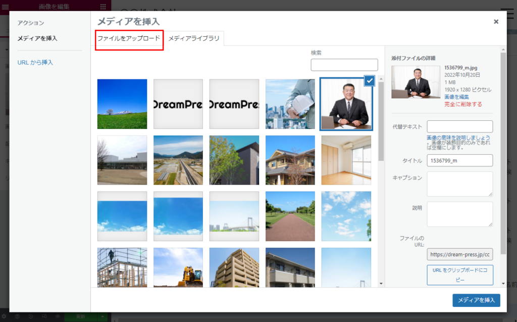Click the Responsive mode icon
The width and height of the screenshot is (517, 322).
tap(44, 316)
